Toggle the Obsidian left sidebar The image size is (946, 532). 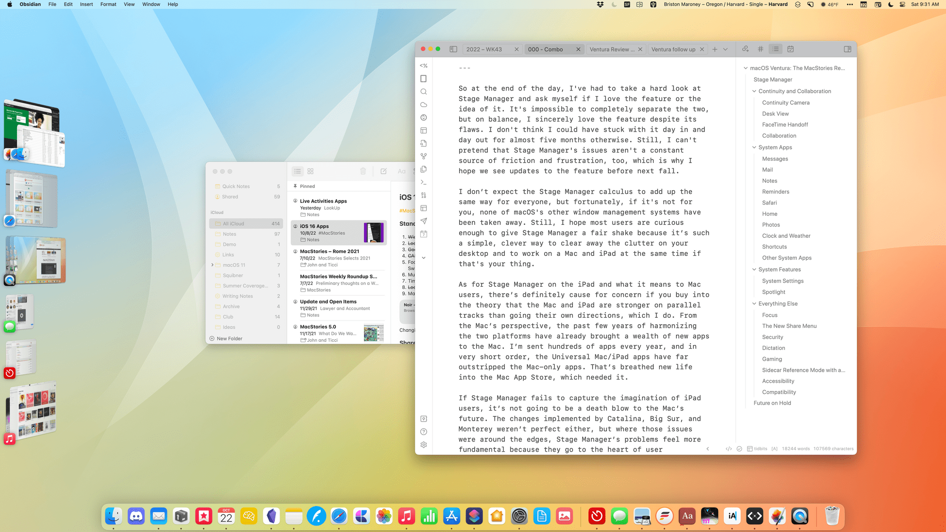click(x=453, y=49)
